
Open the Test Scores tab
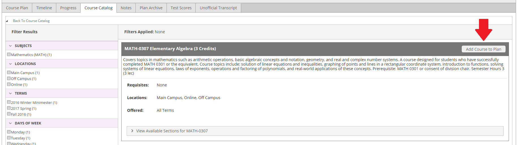(x=181, y=8)
